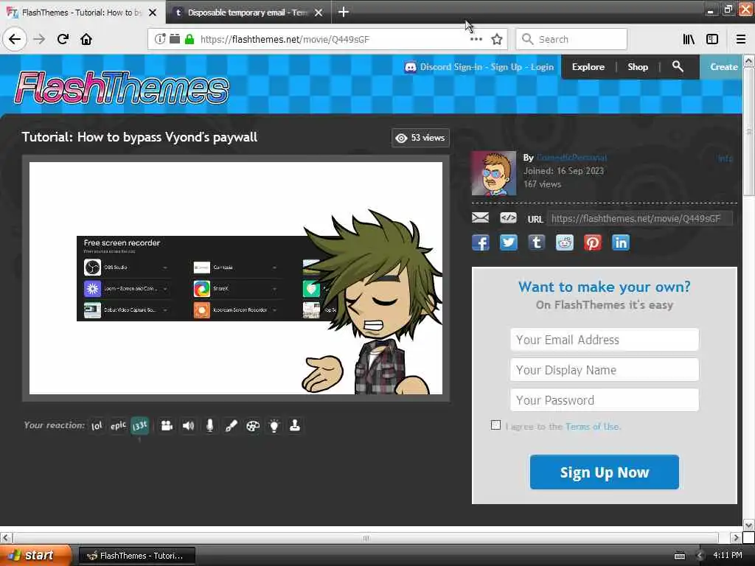Click the green padlock site security icon

[x=189, y=39]
